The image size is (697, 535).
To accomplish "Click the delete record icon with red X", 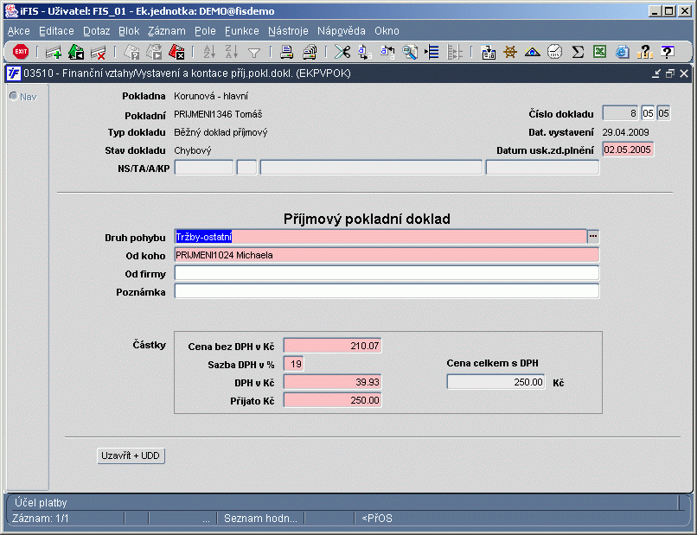I will tap(98, 52).
